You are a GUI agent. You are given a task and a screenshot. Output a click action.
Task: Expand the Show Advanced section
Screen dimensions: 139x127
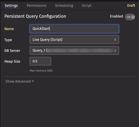pyautogui.click(x=20, y=81)
